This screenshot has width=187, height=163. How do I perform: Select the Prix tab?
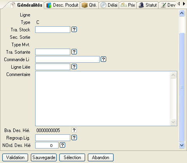(128, 5)
